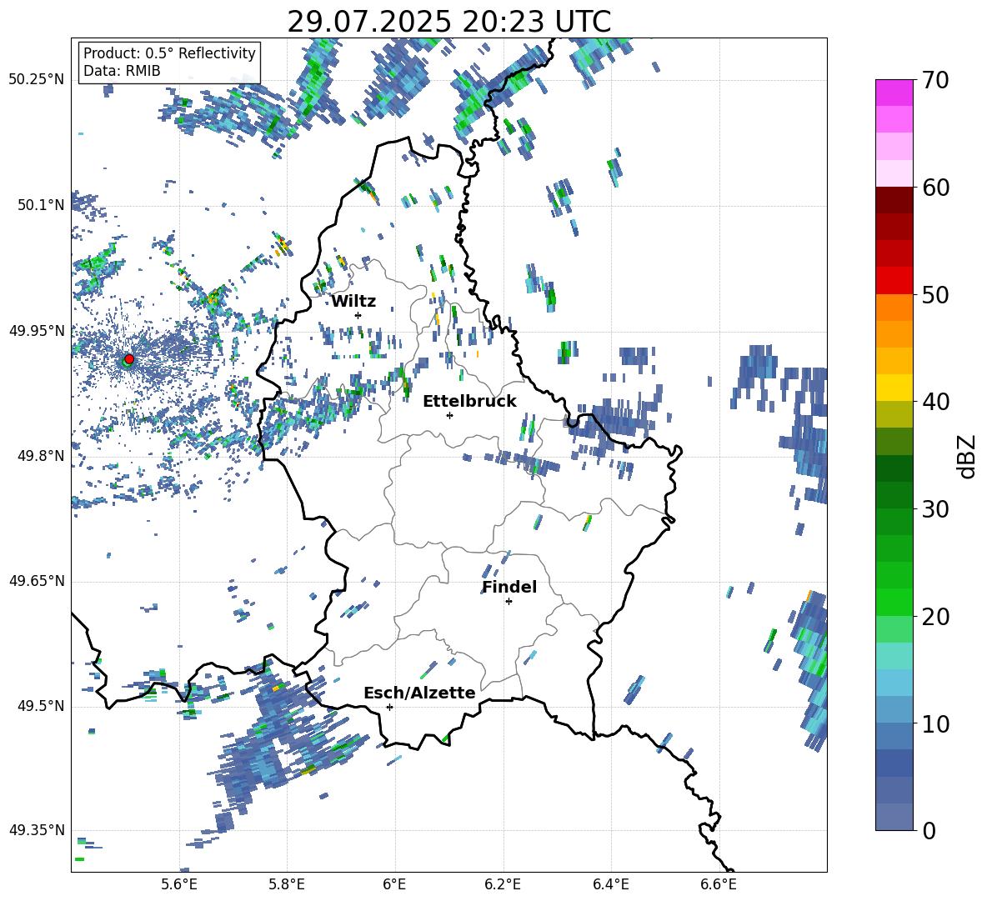Click the 49.95°N latitude label
987x901 pixels.
coord(37,331)
